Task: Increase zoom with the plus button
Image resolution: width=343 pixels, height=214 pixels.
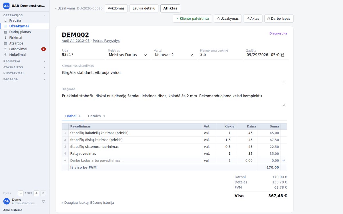Action: point(36,193)
